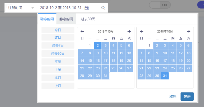Pick day 28 in left calendar
Screen dimensions: 204x107
click(x=82, y=76)
